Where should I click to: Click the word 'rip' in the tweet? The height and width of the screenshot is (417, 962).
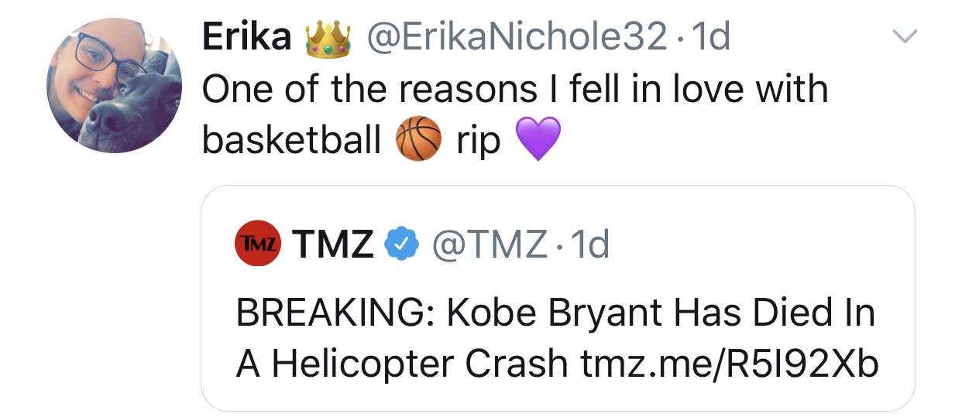tap(479, 142)
